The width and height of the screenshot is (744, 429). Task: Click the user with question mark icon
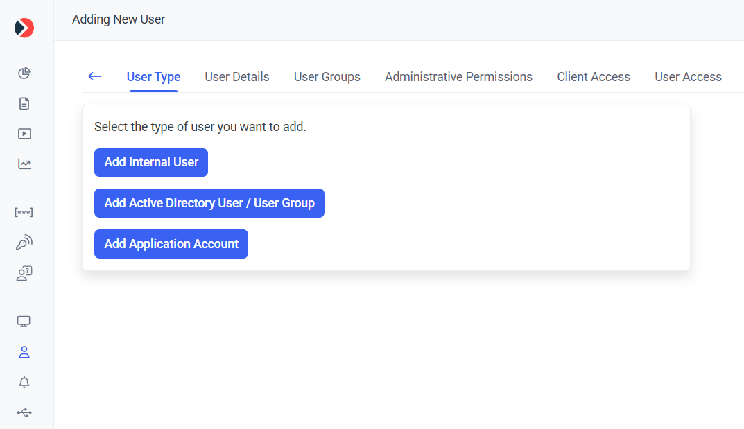pyautogui.click(x=24, y=274)
